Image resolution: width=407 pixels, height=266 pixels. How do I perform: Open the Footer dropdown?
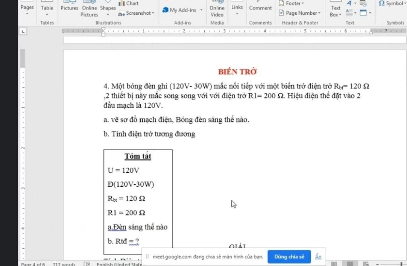291,3
